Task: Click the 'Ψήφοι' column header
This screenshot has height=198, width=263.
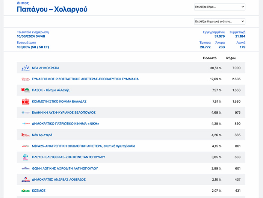Action: tap(231, 58)
